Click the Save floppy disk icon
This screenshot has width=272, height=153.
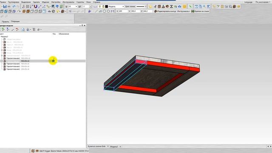5,7
